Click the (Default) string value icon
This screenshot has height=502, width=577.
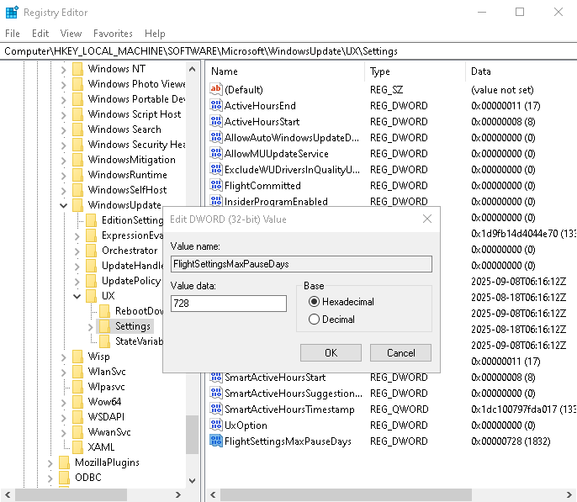[x=215, y=89]
